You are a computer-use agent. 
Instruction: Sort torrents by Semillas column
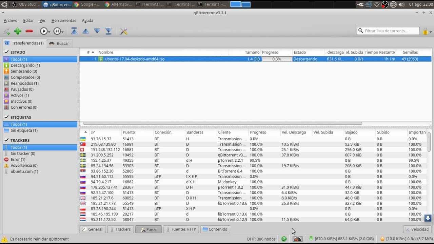tap(408, 52)
